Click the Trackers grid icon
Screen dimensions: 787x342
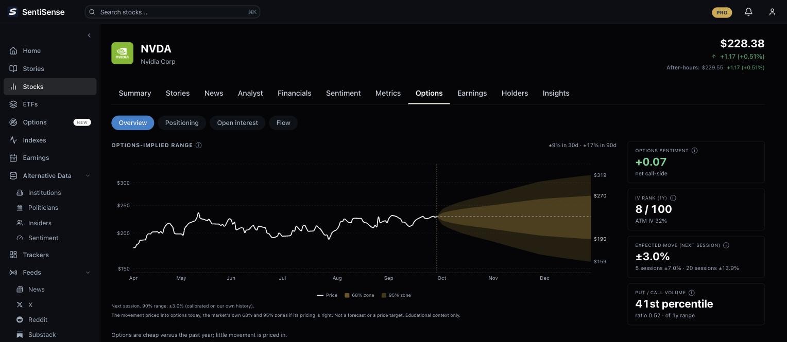[x=13, y=255]
